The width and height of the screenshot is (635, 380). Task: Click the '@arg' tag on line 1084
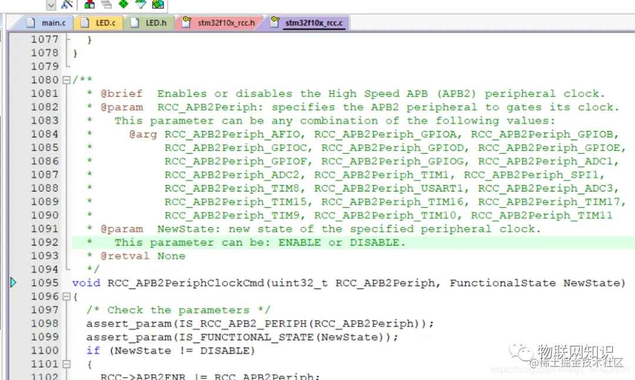click(x=143, y=134)
